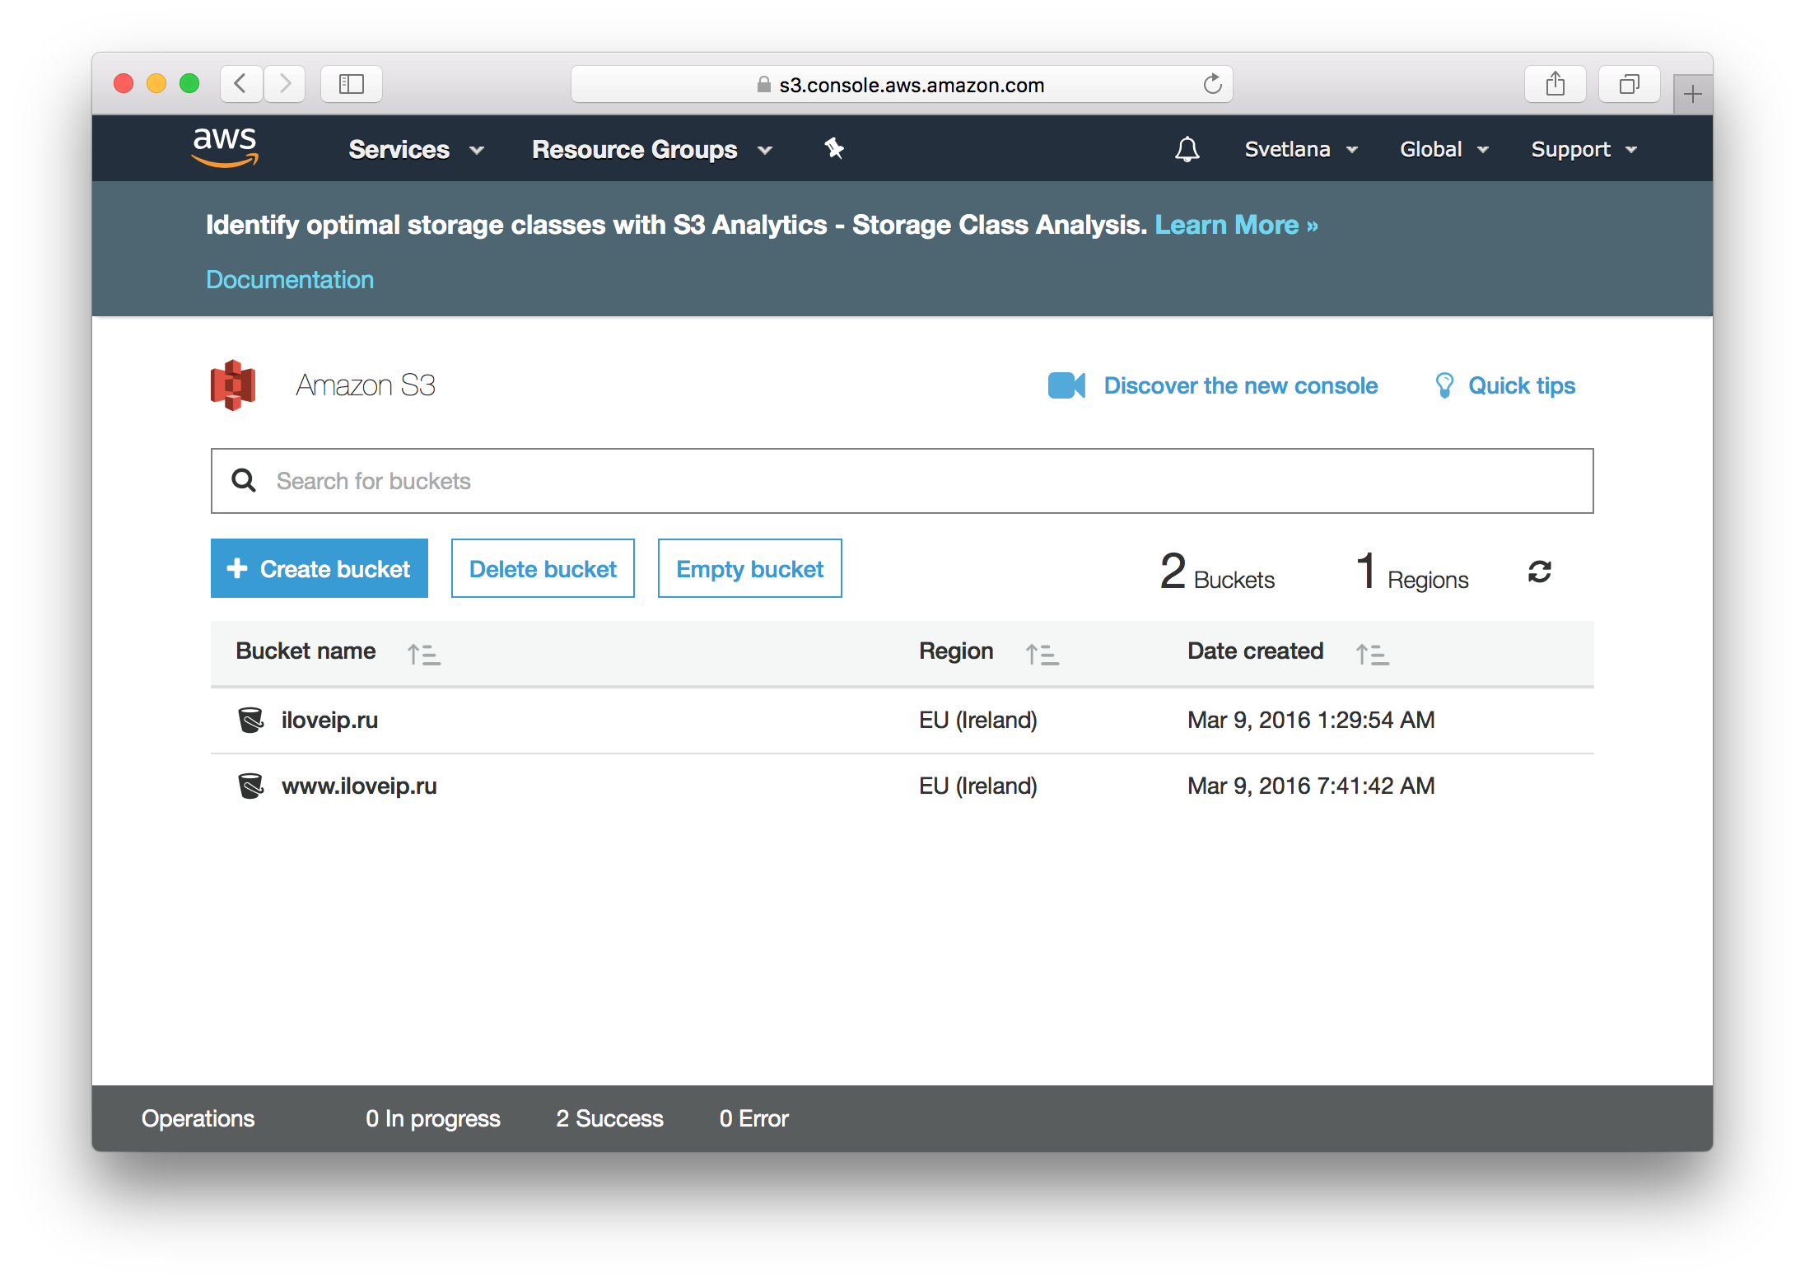Open the Services dropdown

click(x=416, y=149)
